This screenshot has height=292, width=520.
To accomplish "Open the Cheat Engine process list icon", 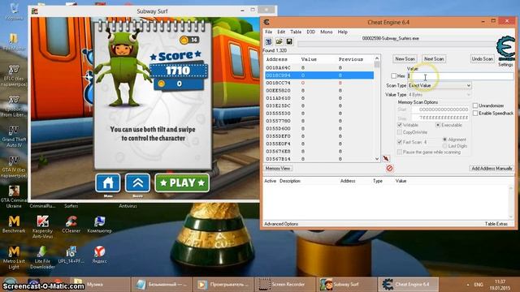I will point(268,41).
